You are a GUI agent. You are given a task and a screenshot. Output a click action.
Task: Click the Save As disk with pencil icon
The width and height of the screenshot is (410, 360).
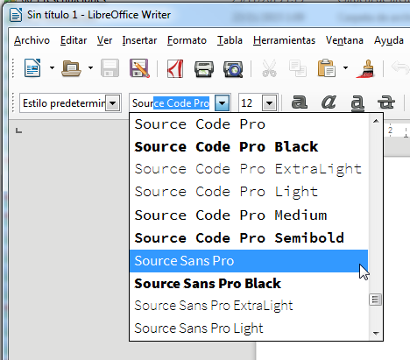pyautogui.click(x=139, y=68)
